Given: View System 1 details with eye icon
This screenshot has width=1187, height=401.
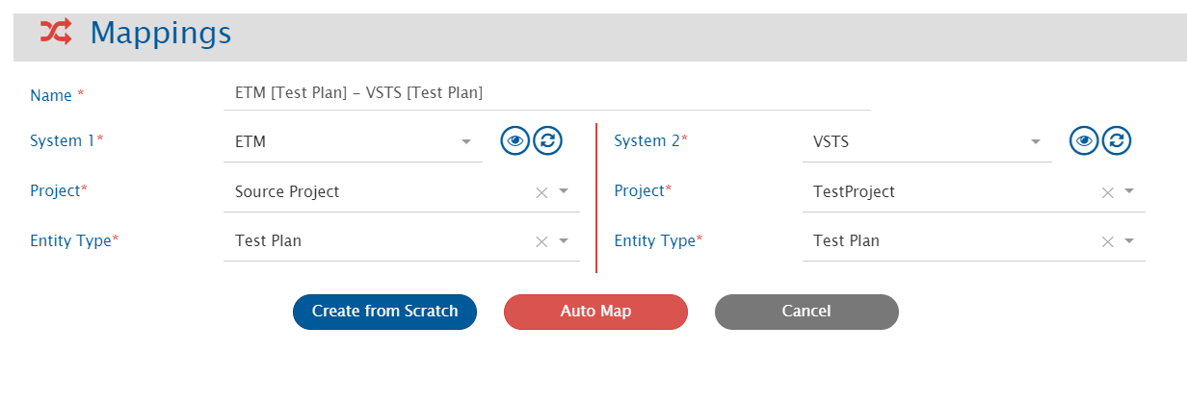Looking at the screenshot, I should click(x=515, y=140).
